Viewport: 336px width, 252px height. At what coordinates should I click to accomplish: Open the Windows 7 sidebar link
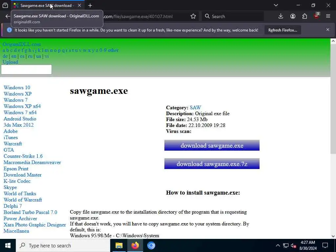pyautogui.click(x=15, y=100)
